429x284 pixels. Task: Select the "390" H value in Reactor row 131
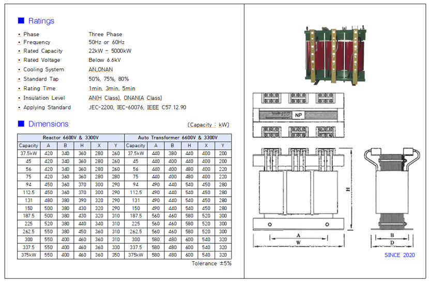click(82, 200)
